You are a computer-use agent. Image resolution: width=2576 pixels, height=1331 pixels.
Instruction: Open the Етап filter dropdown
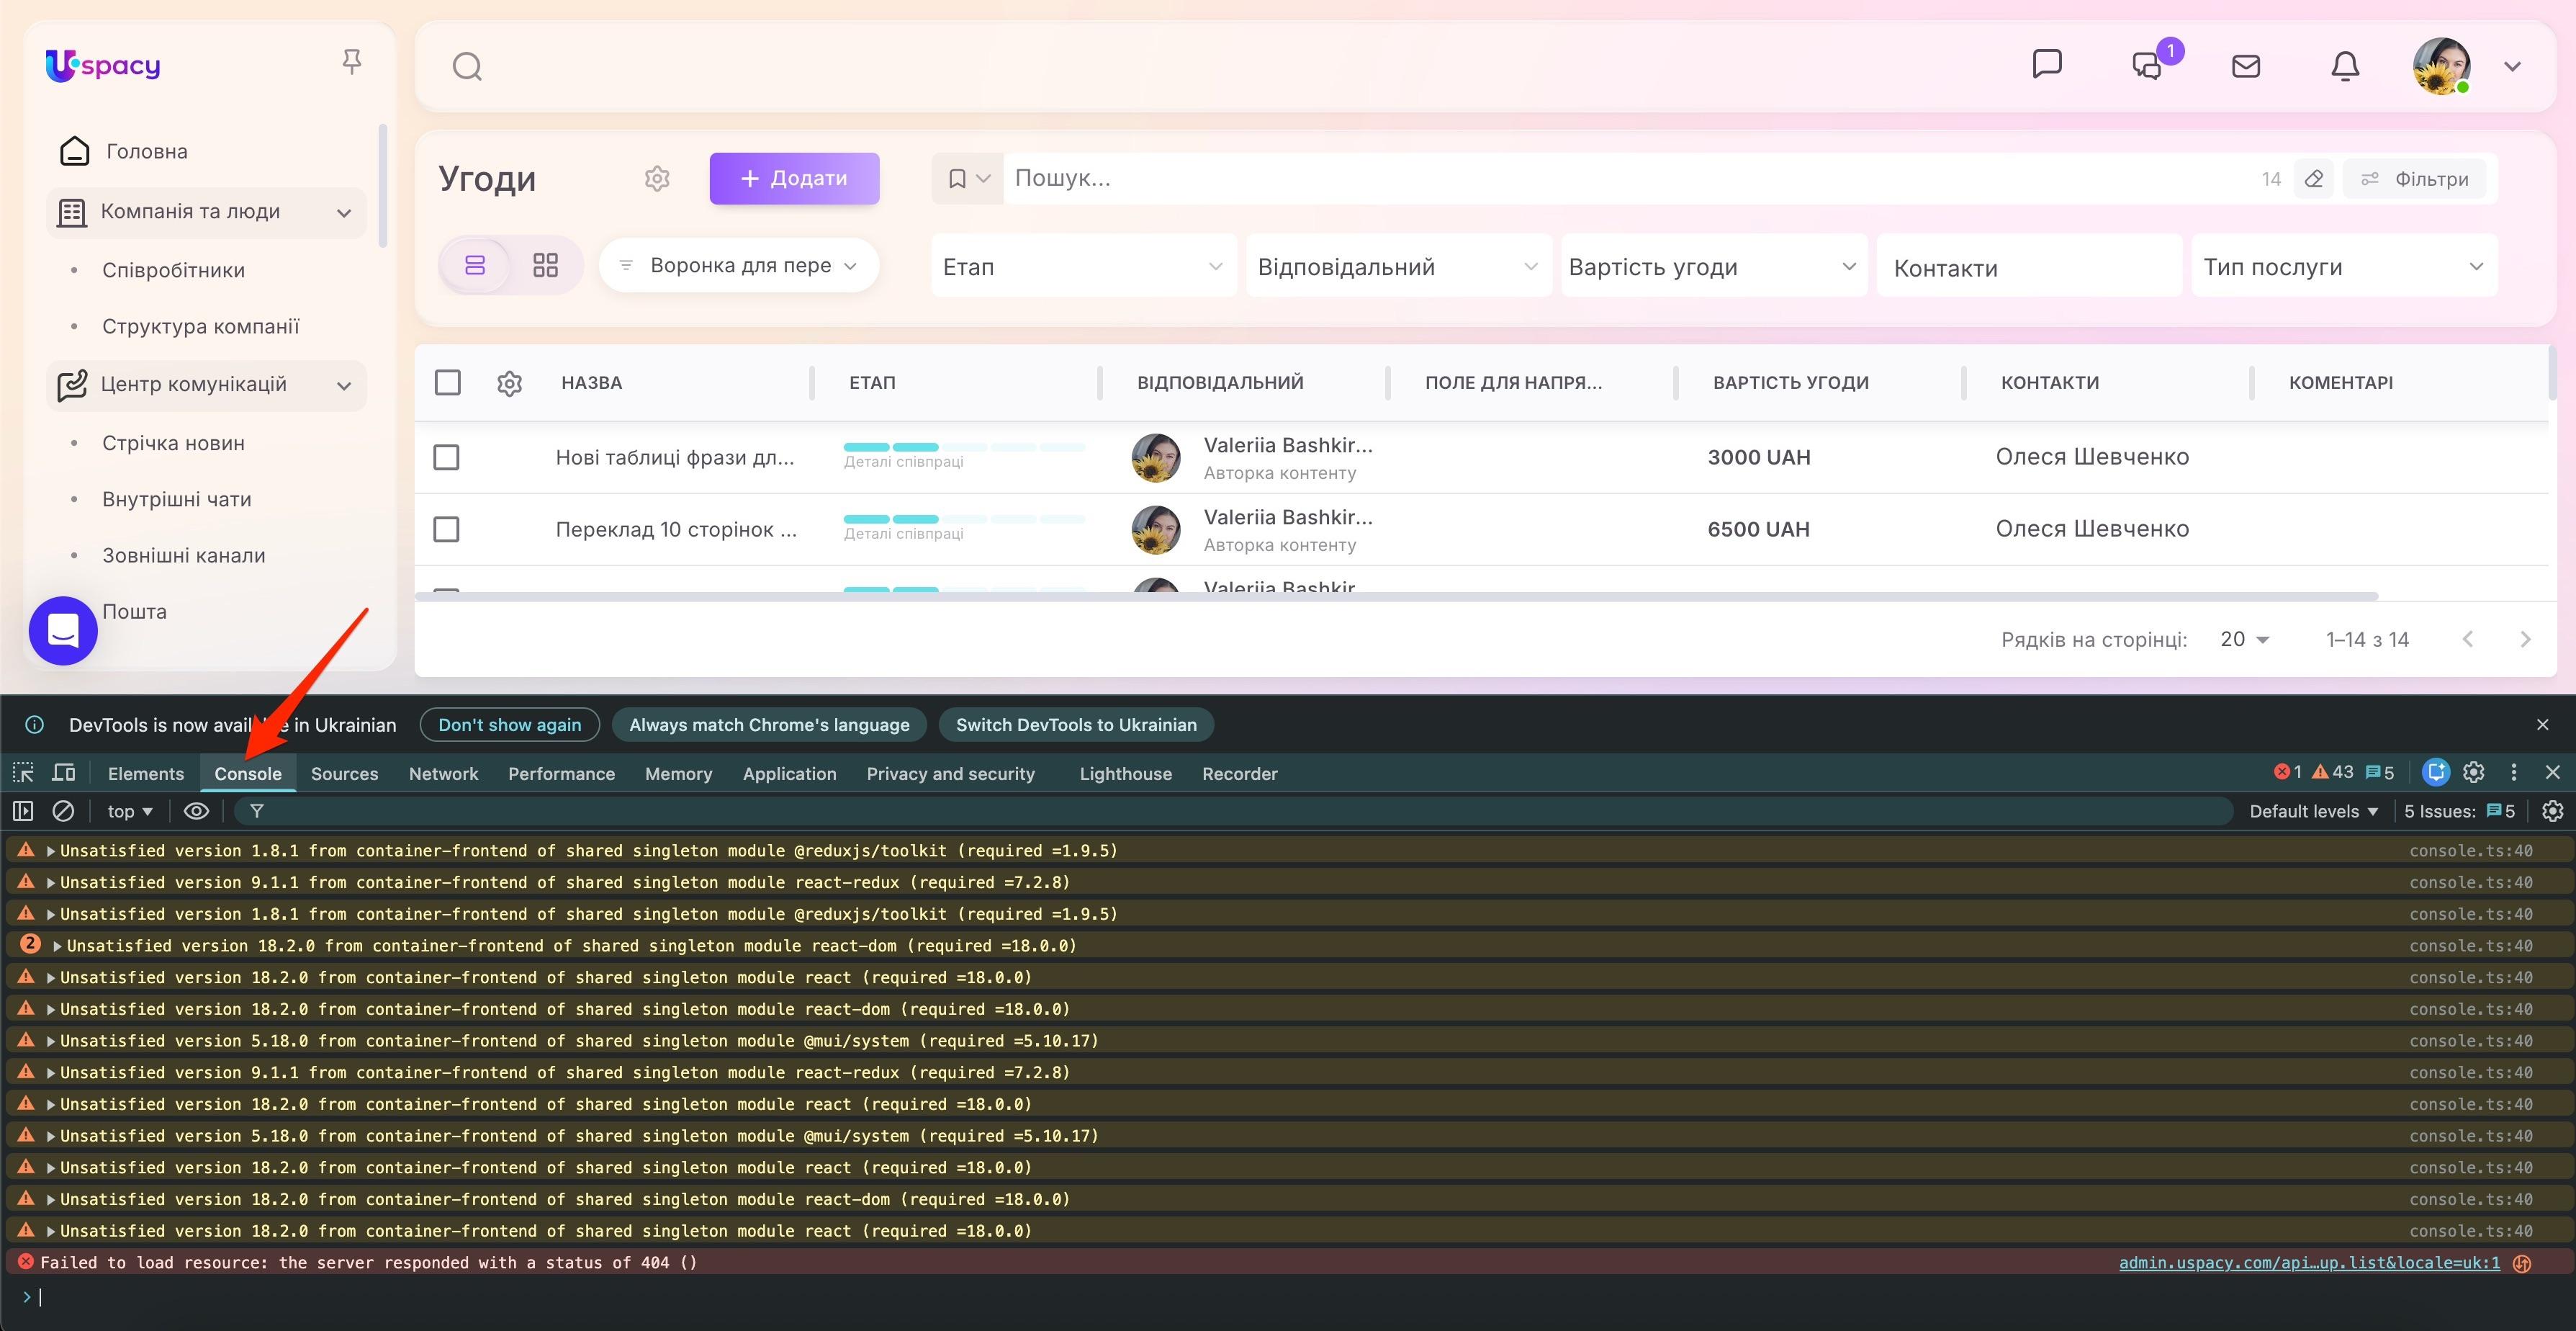[x=1083, y=266]
